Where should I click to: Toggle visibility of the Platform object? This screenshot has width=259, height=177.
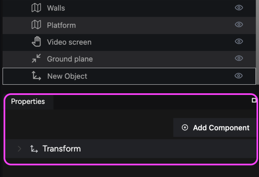tap(239, 24)
